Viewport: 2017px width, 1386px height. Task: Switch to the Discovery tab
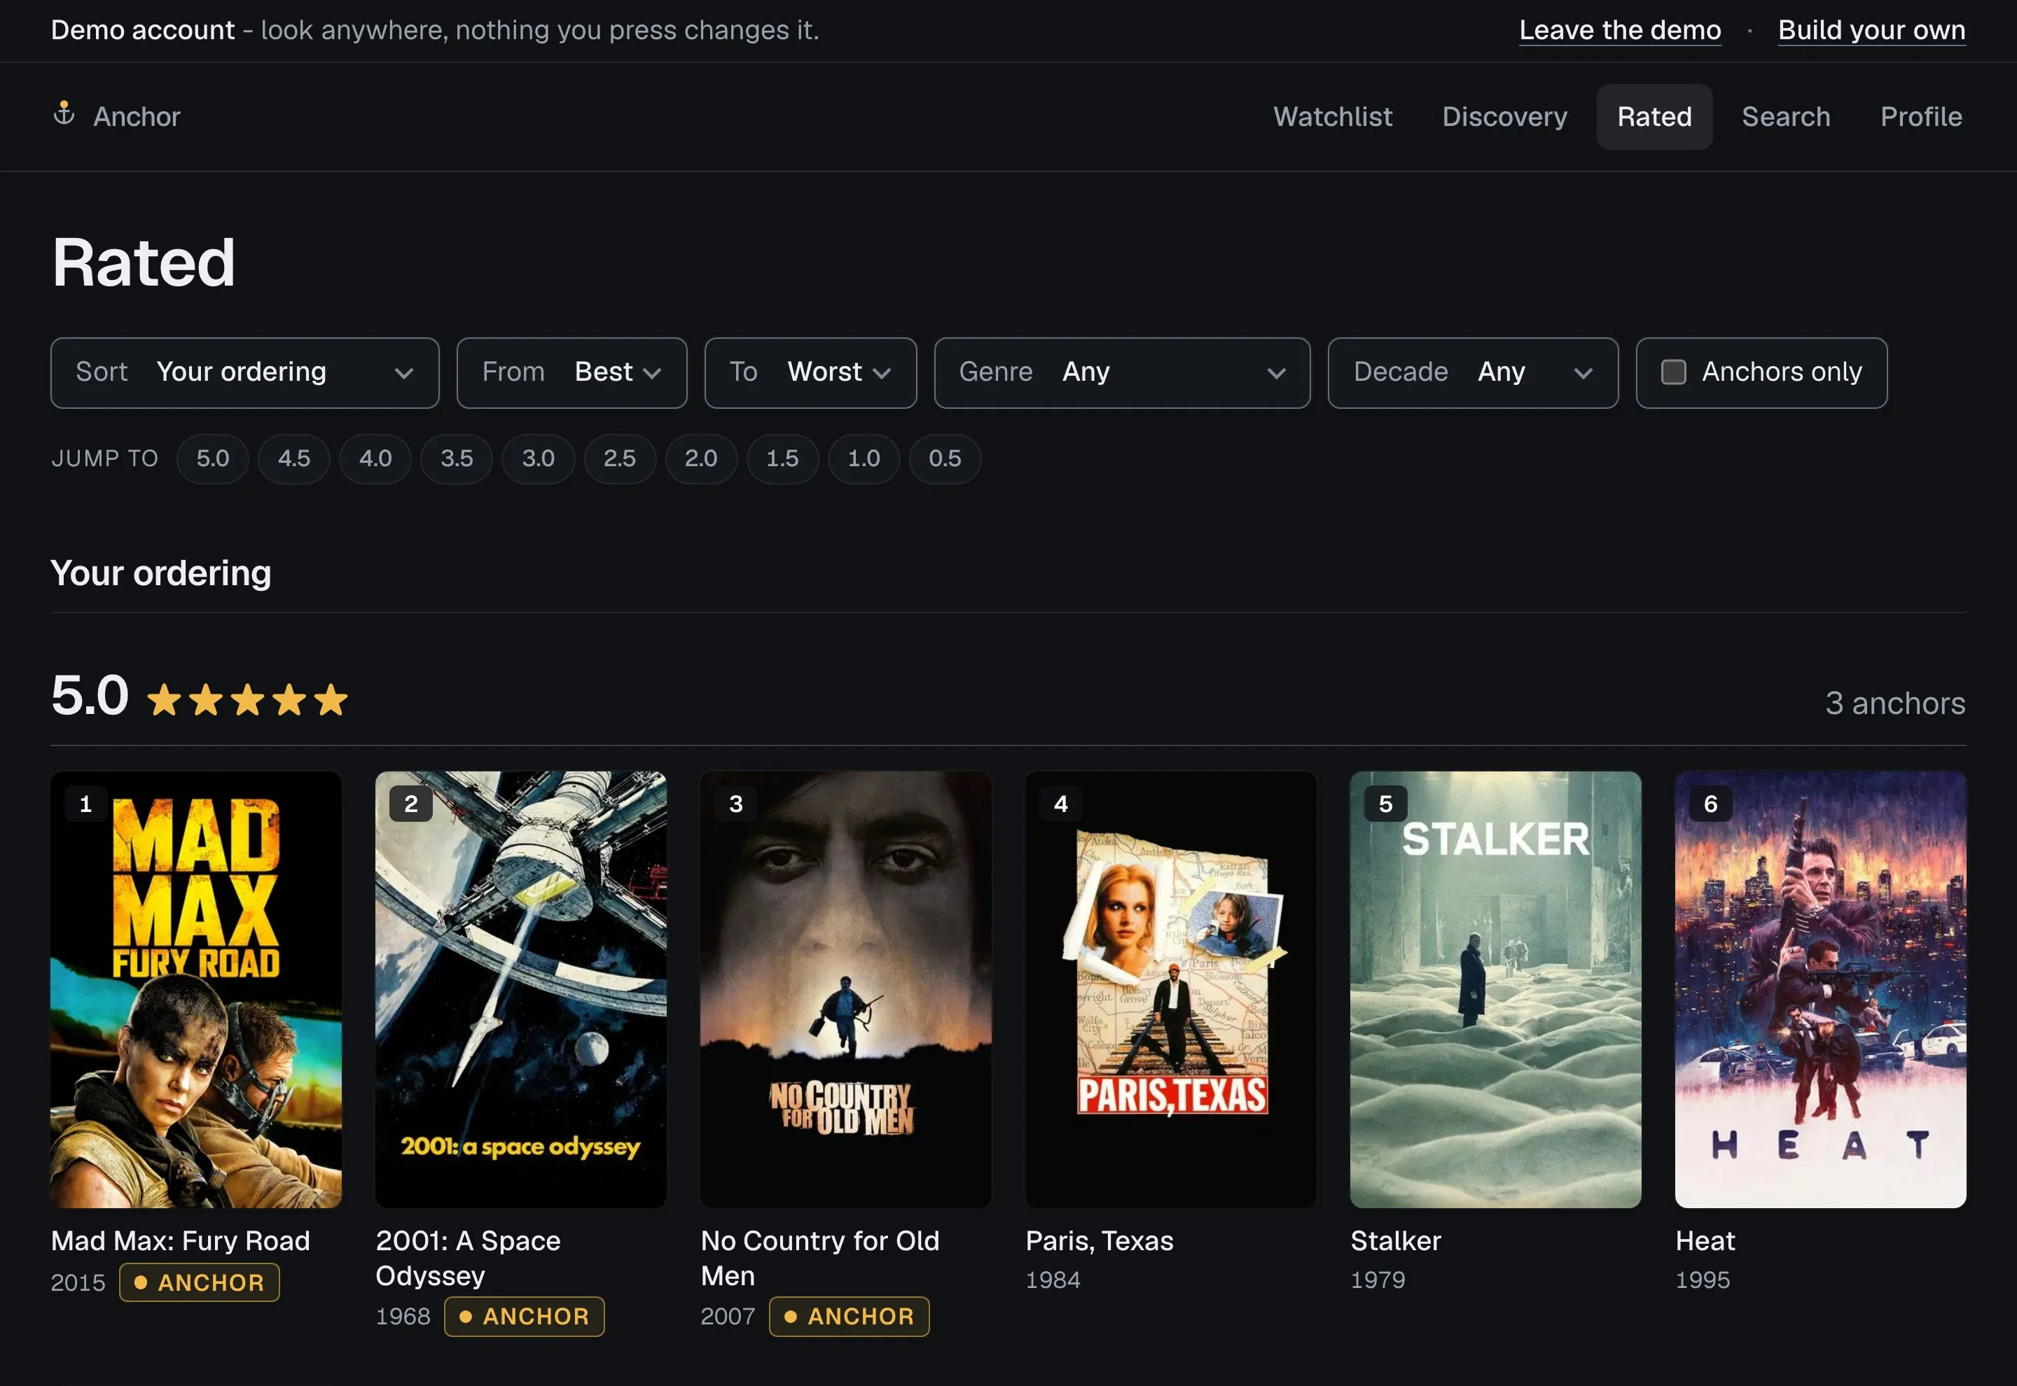click(1504, 116)
